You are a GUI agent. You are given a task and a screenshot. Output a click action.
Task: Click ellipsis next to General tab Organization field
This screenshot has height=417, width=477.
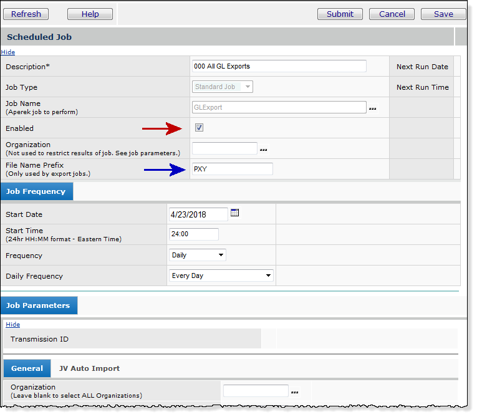click(294, 392)
